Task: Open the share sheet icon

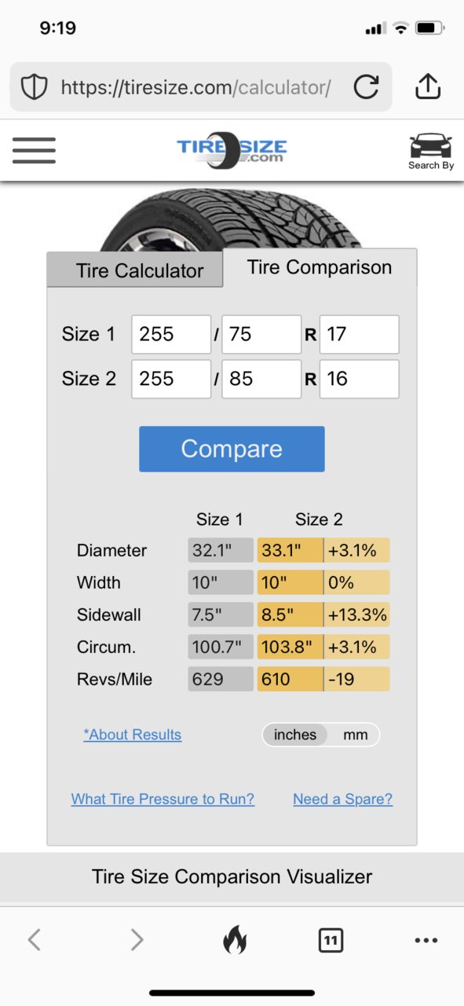Action: tap(427, 86)
